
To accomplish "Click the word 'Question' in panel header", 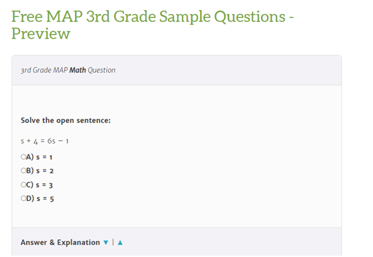I will (x=102, y=70).
